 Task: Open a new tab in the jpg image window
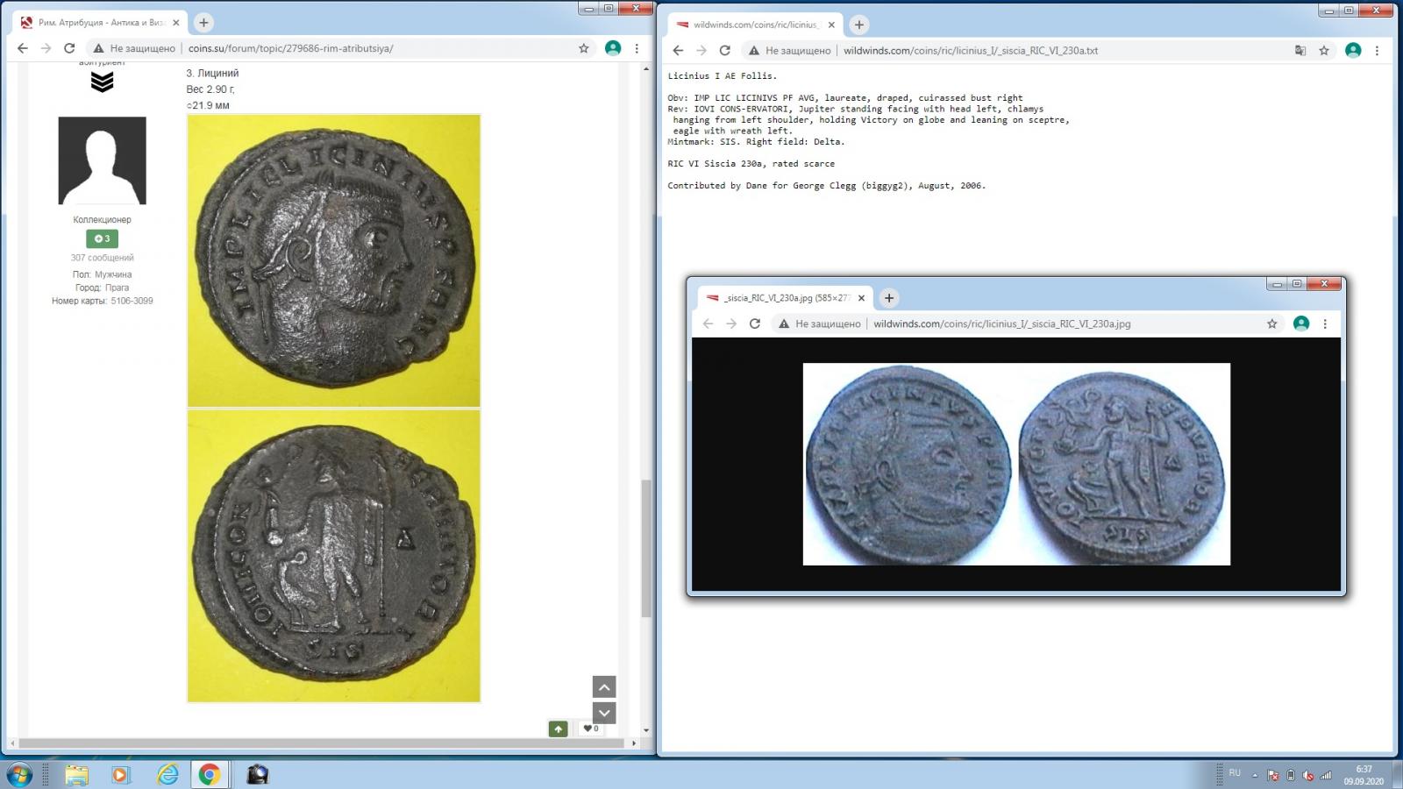coord(889,298)
